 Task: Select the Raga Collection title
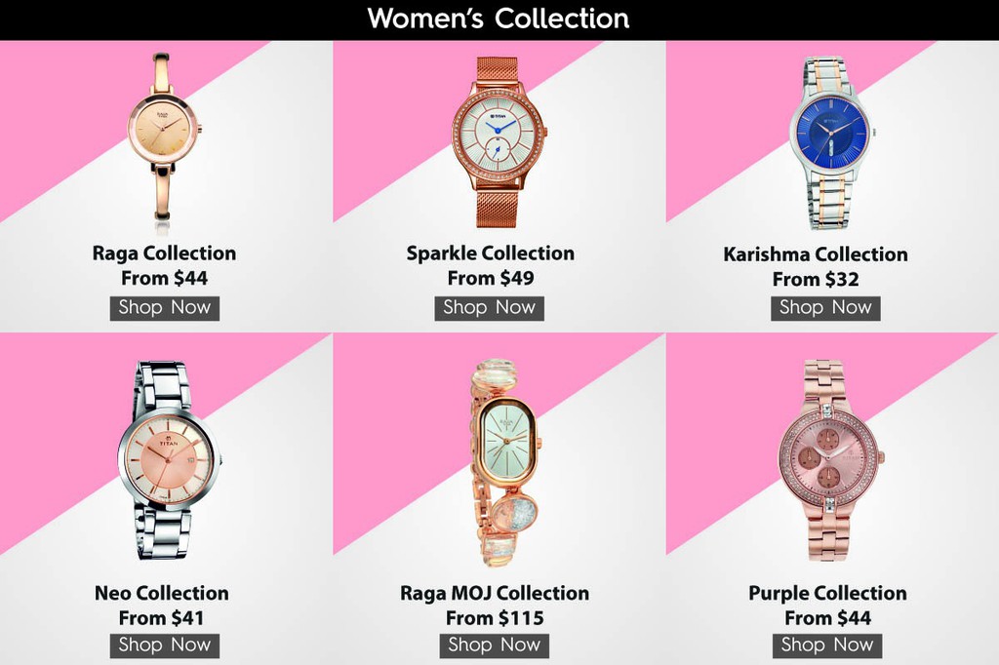point(164,253)
